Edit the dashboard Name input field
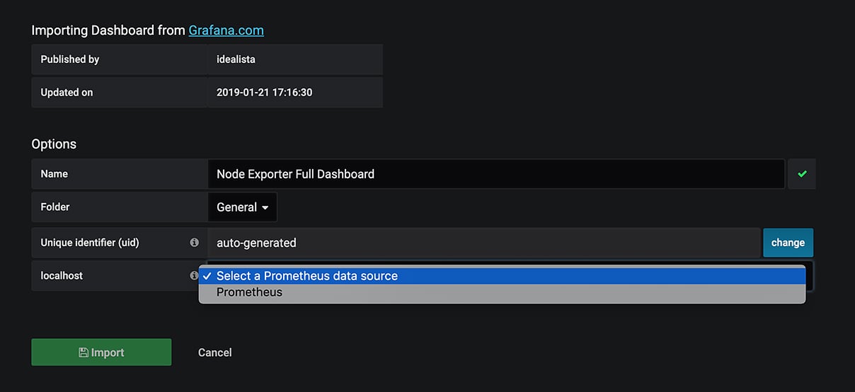This screenshot has width=855, height=392. [x=496, y=174]
